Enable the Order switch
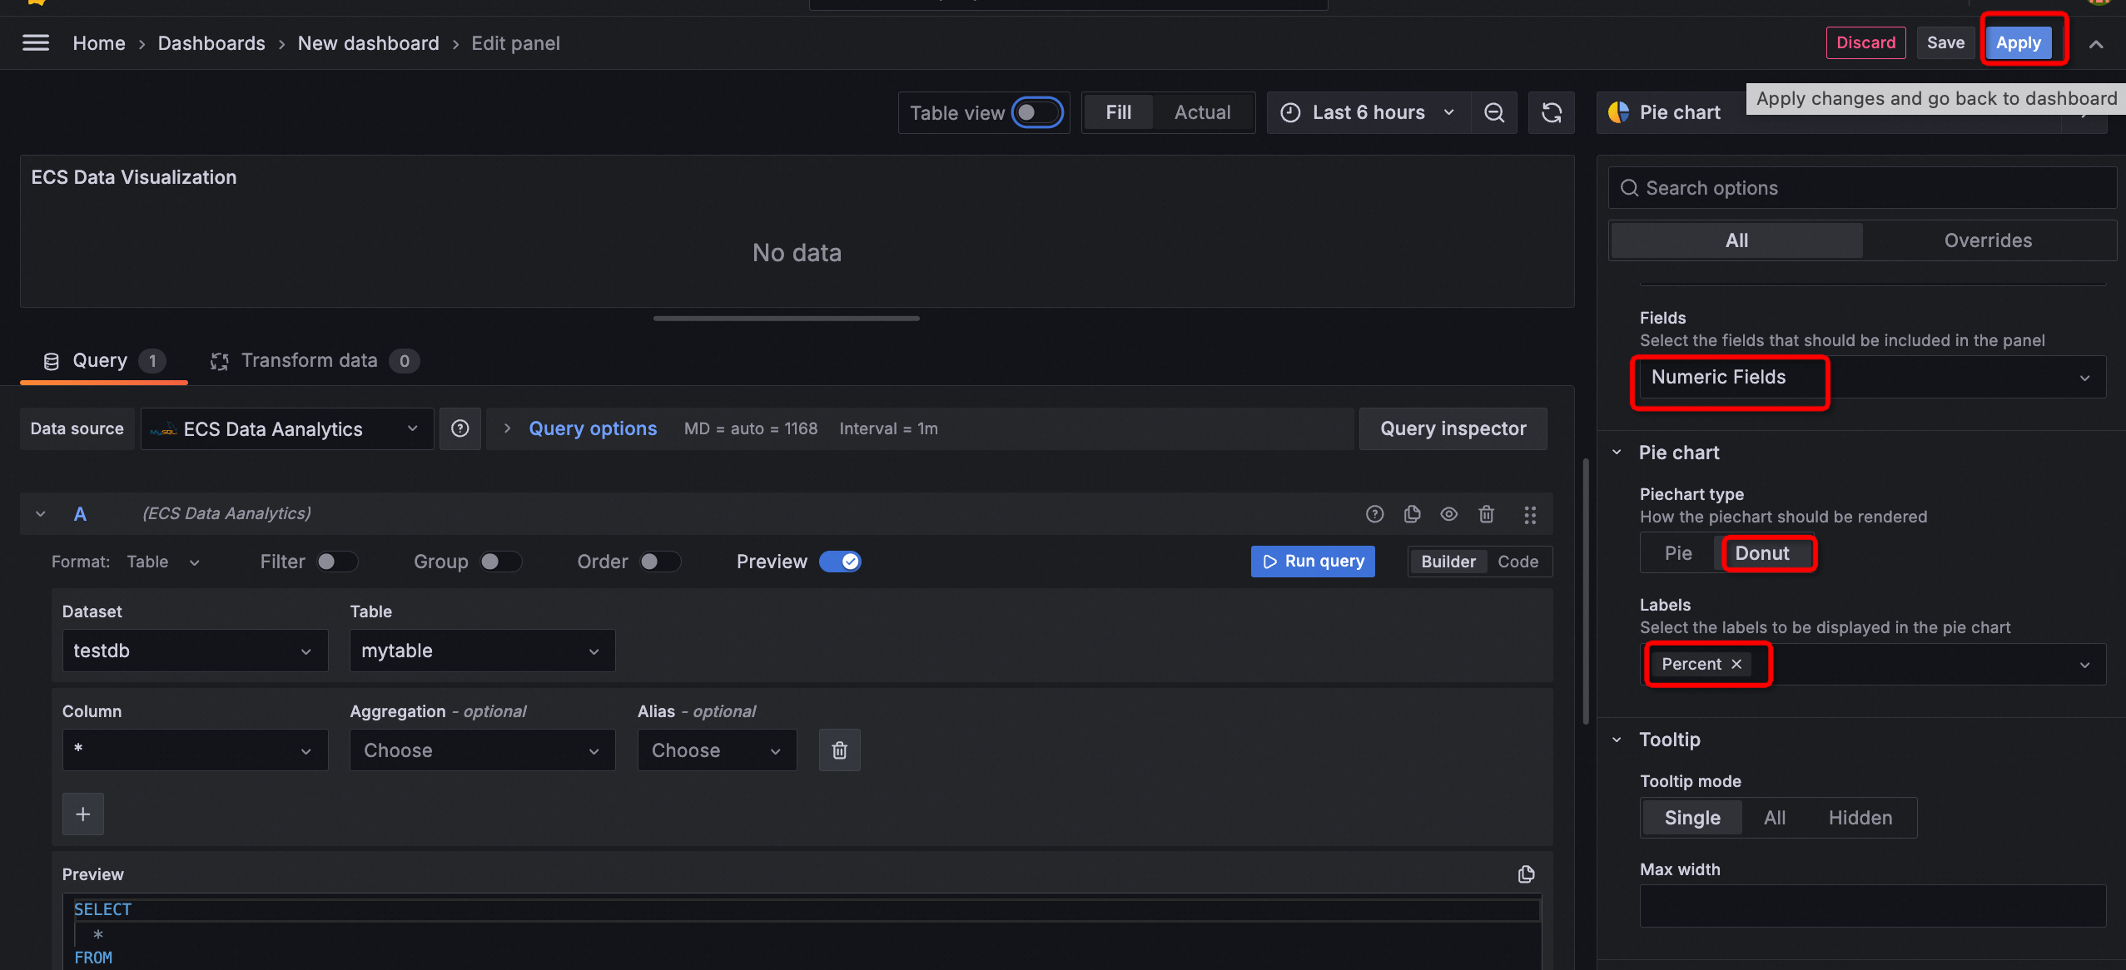 click(x=660, y=562)
